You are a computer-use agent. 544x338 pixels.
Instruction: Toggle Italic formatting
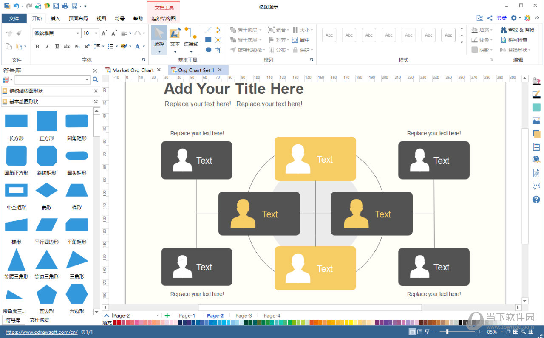click(x=47, y=46)
